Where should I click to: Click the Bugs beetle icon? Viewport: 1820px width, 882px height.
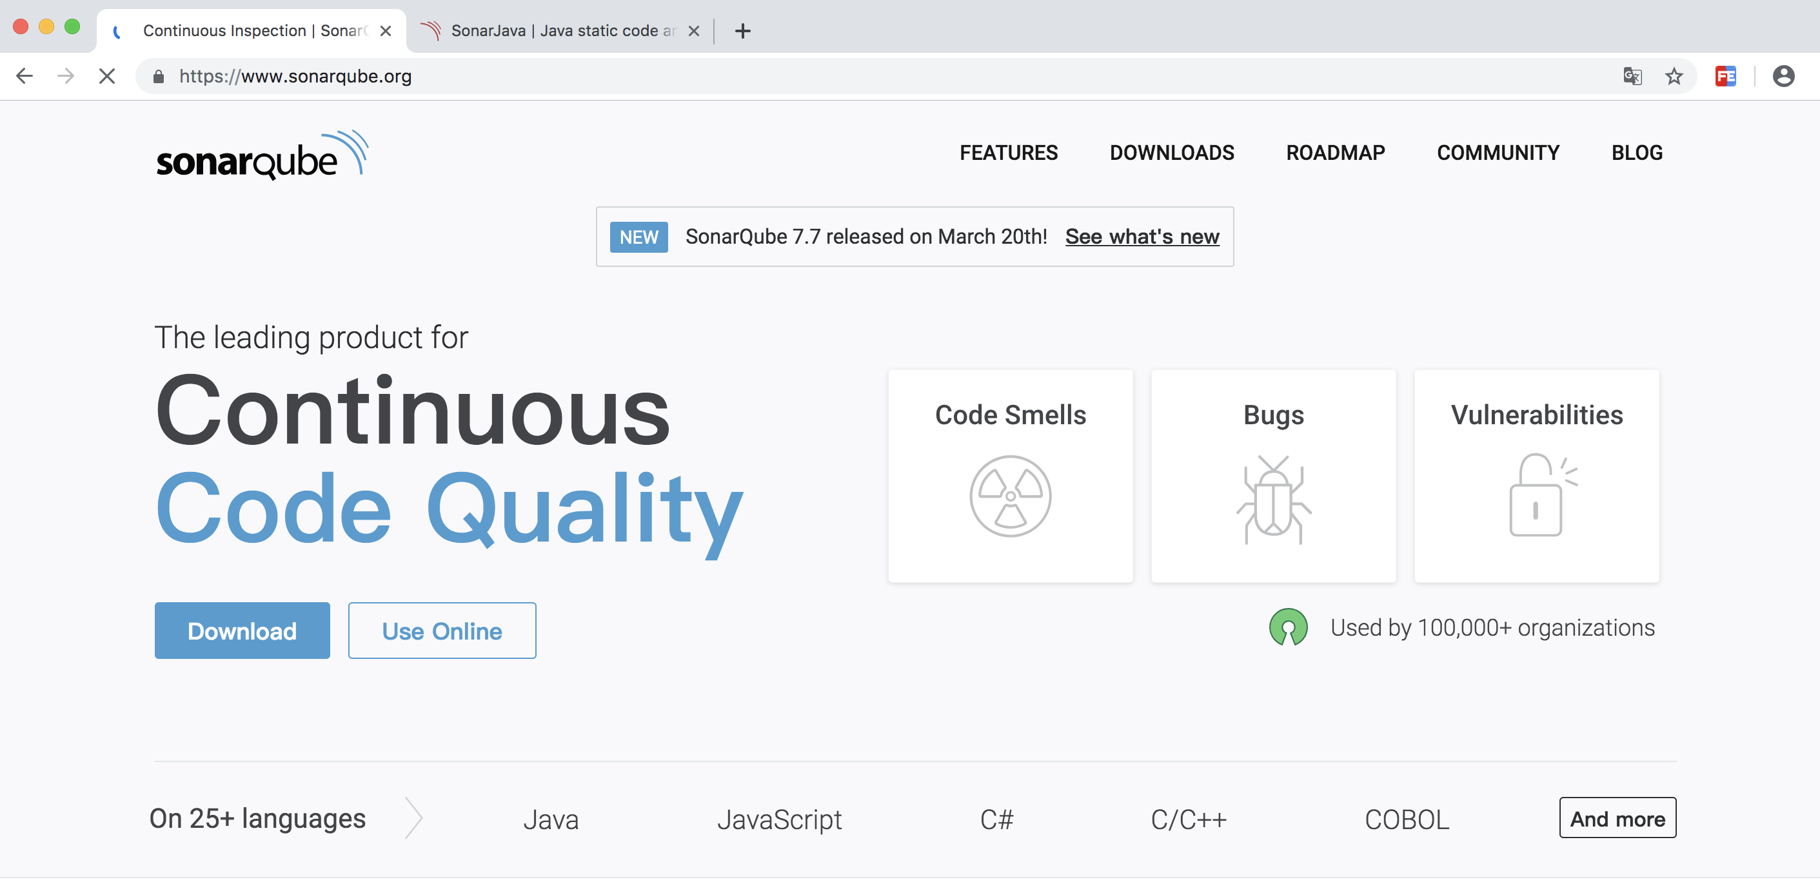pos(1273,499)
